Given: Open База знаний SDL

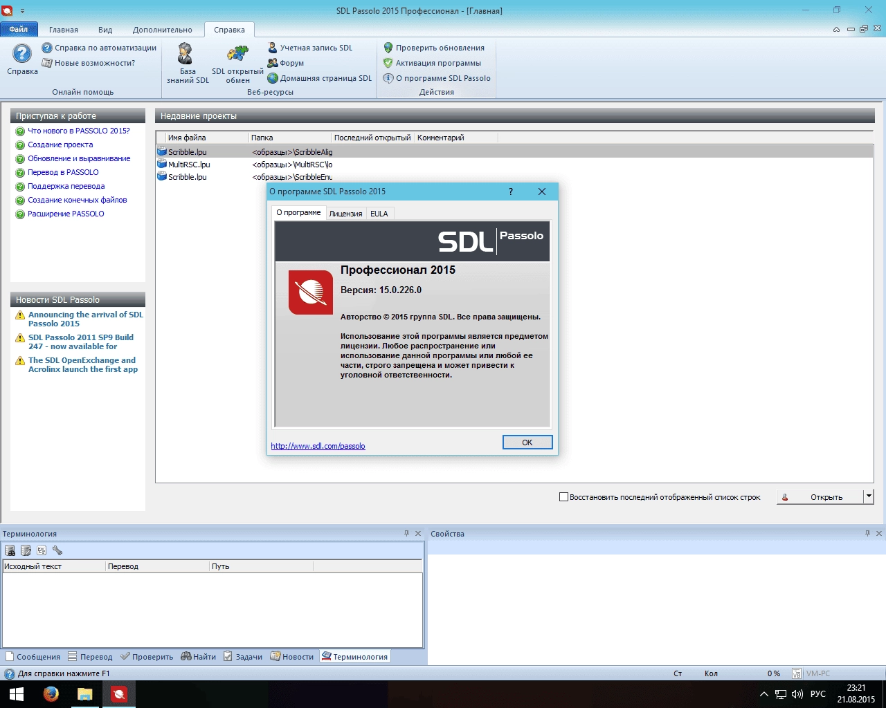Looking at the screenshot, I should (x=188, y=64).
